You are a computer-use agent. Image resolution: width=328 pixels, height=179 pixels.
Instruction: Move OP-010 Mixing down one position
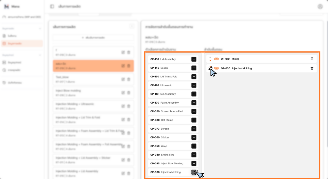pos(210,61)
